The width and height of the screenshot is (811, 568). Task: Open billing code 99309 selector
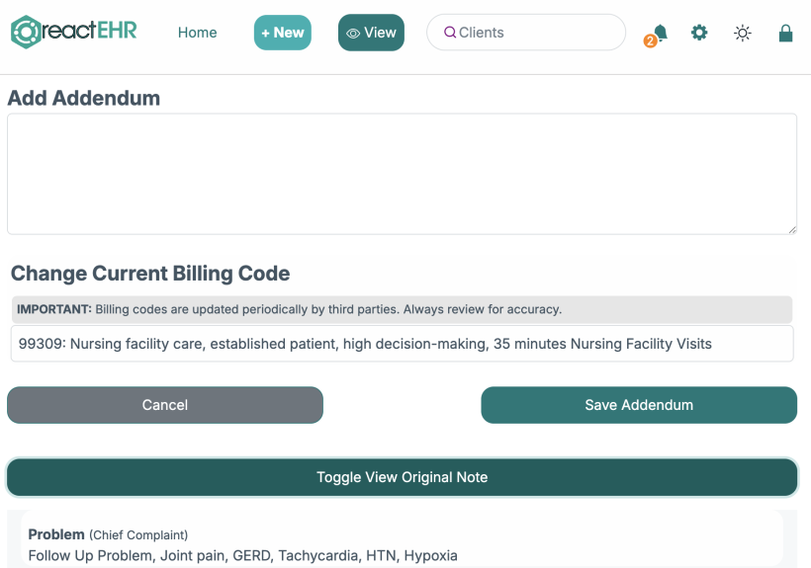(402, 344)
